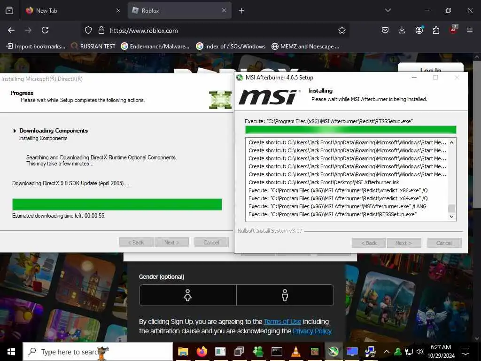
Task: Close the New Tab tab
Action: pos(118,10)
